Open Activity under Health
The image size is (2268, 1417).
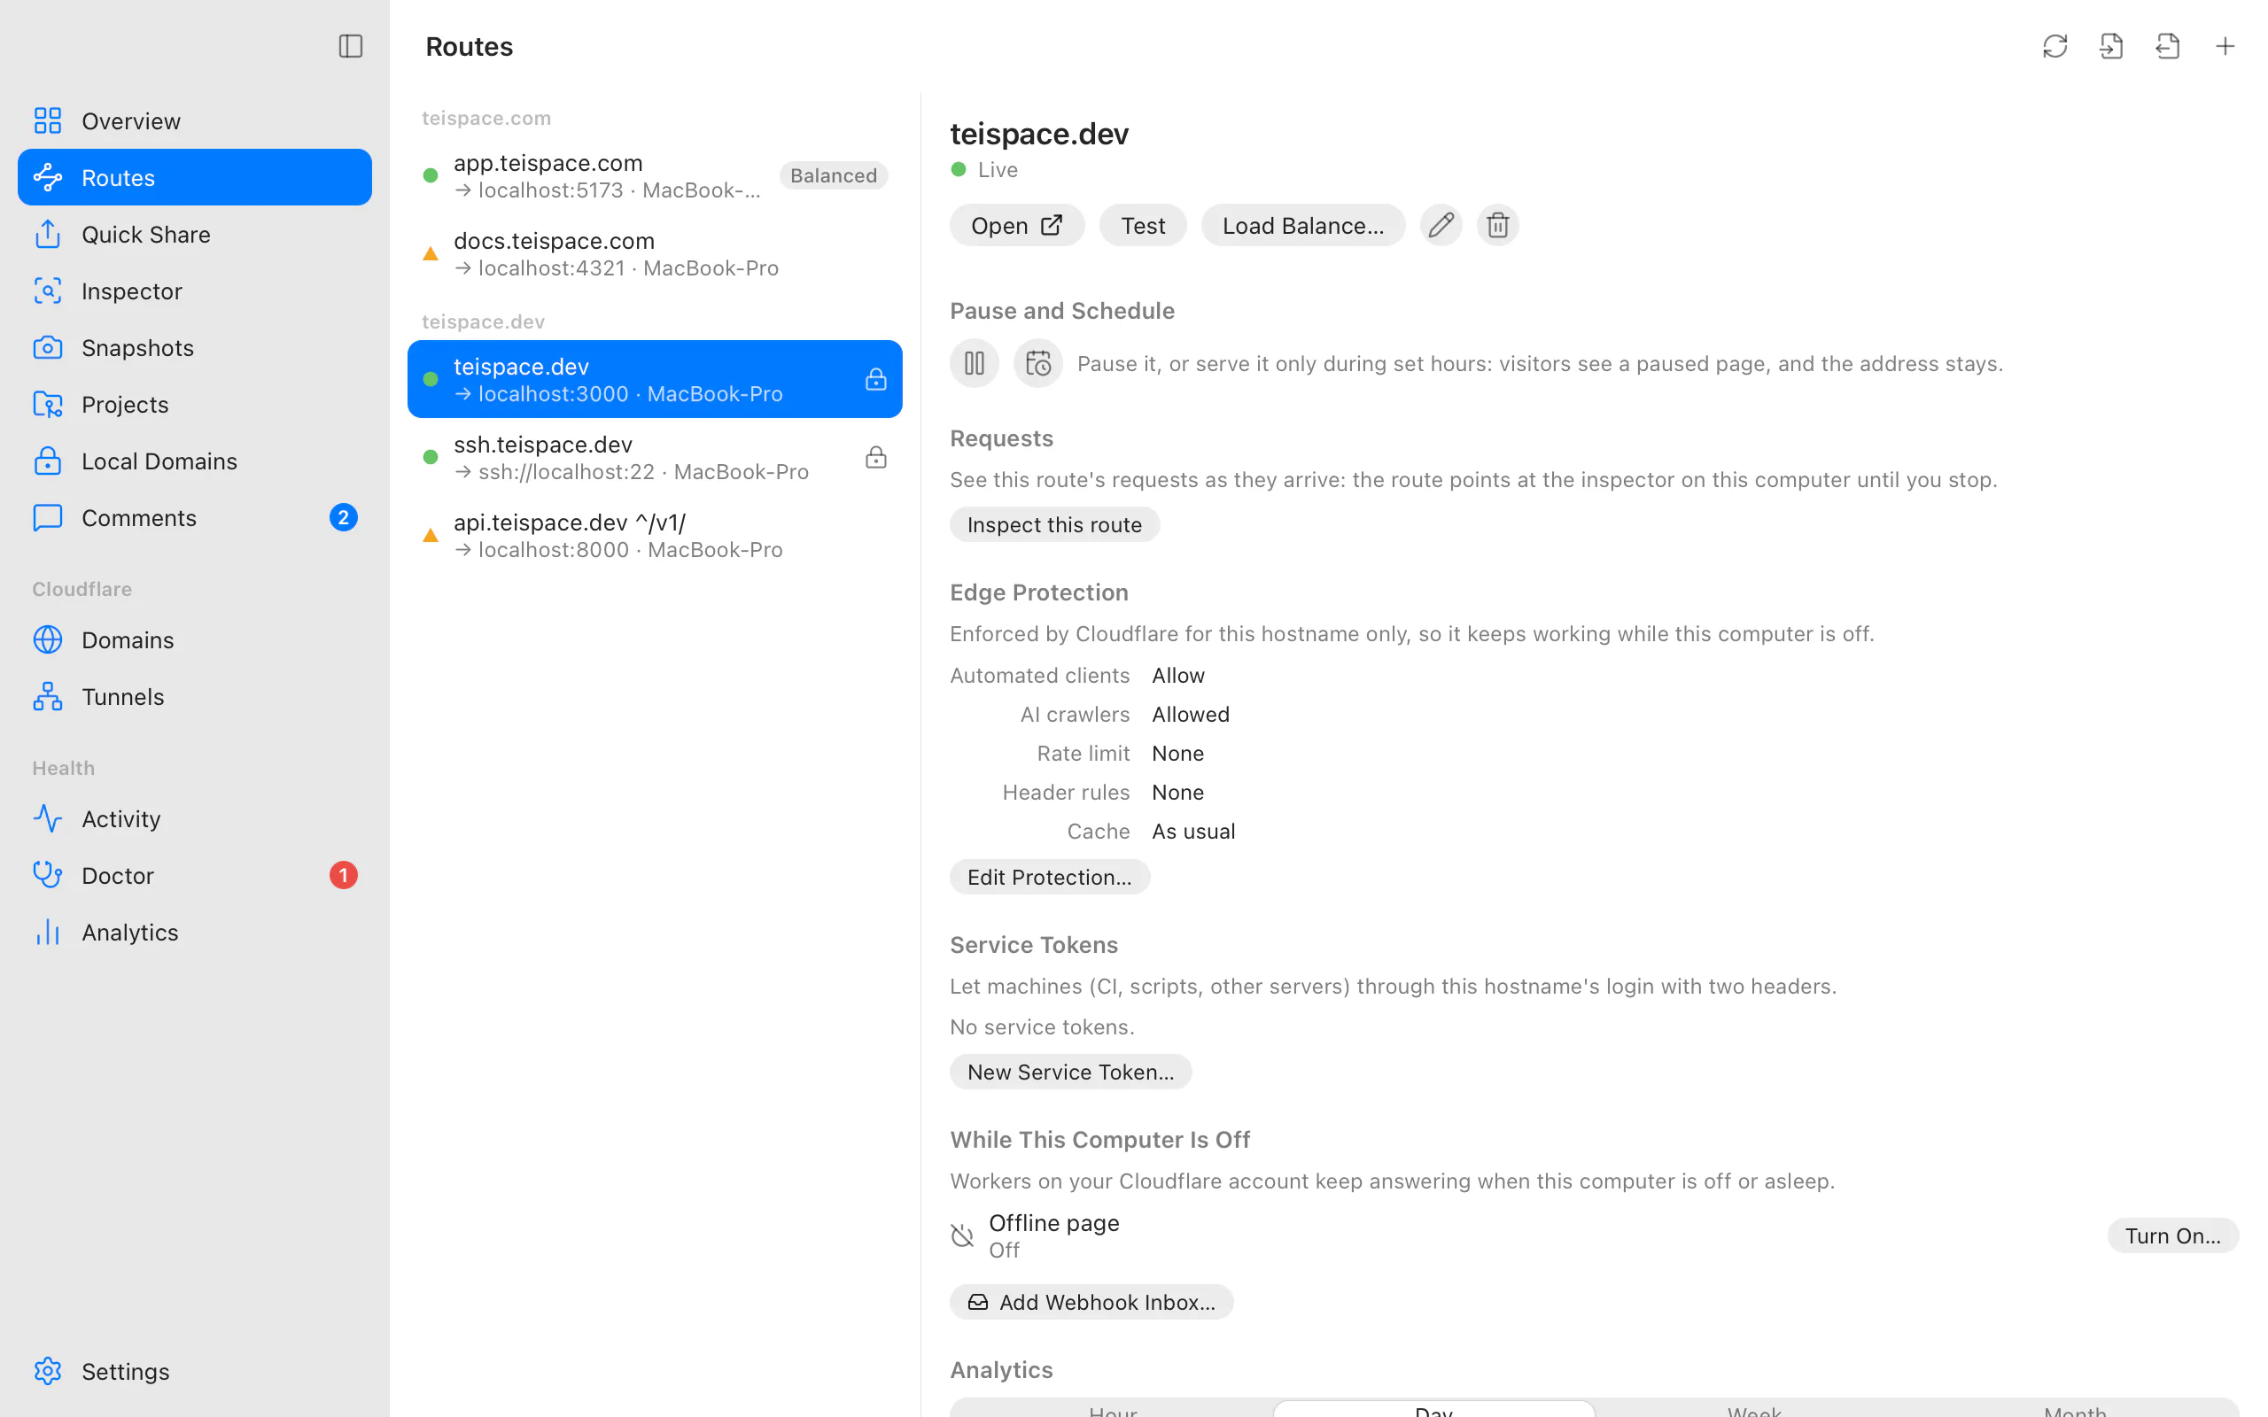pyautogui.click(x=195, y=818)
